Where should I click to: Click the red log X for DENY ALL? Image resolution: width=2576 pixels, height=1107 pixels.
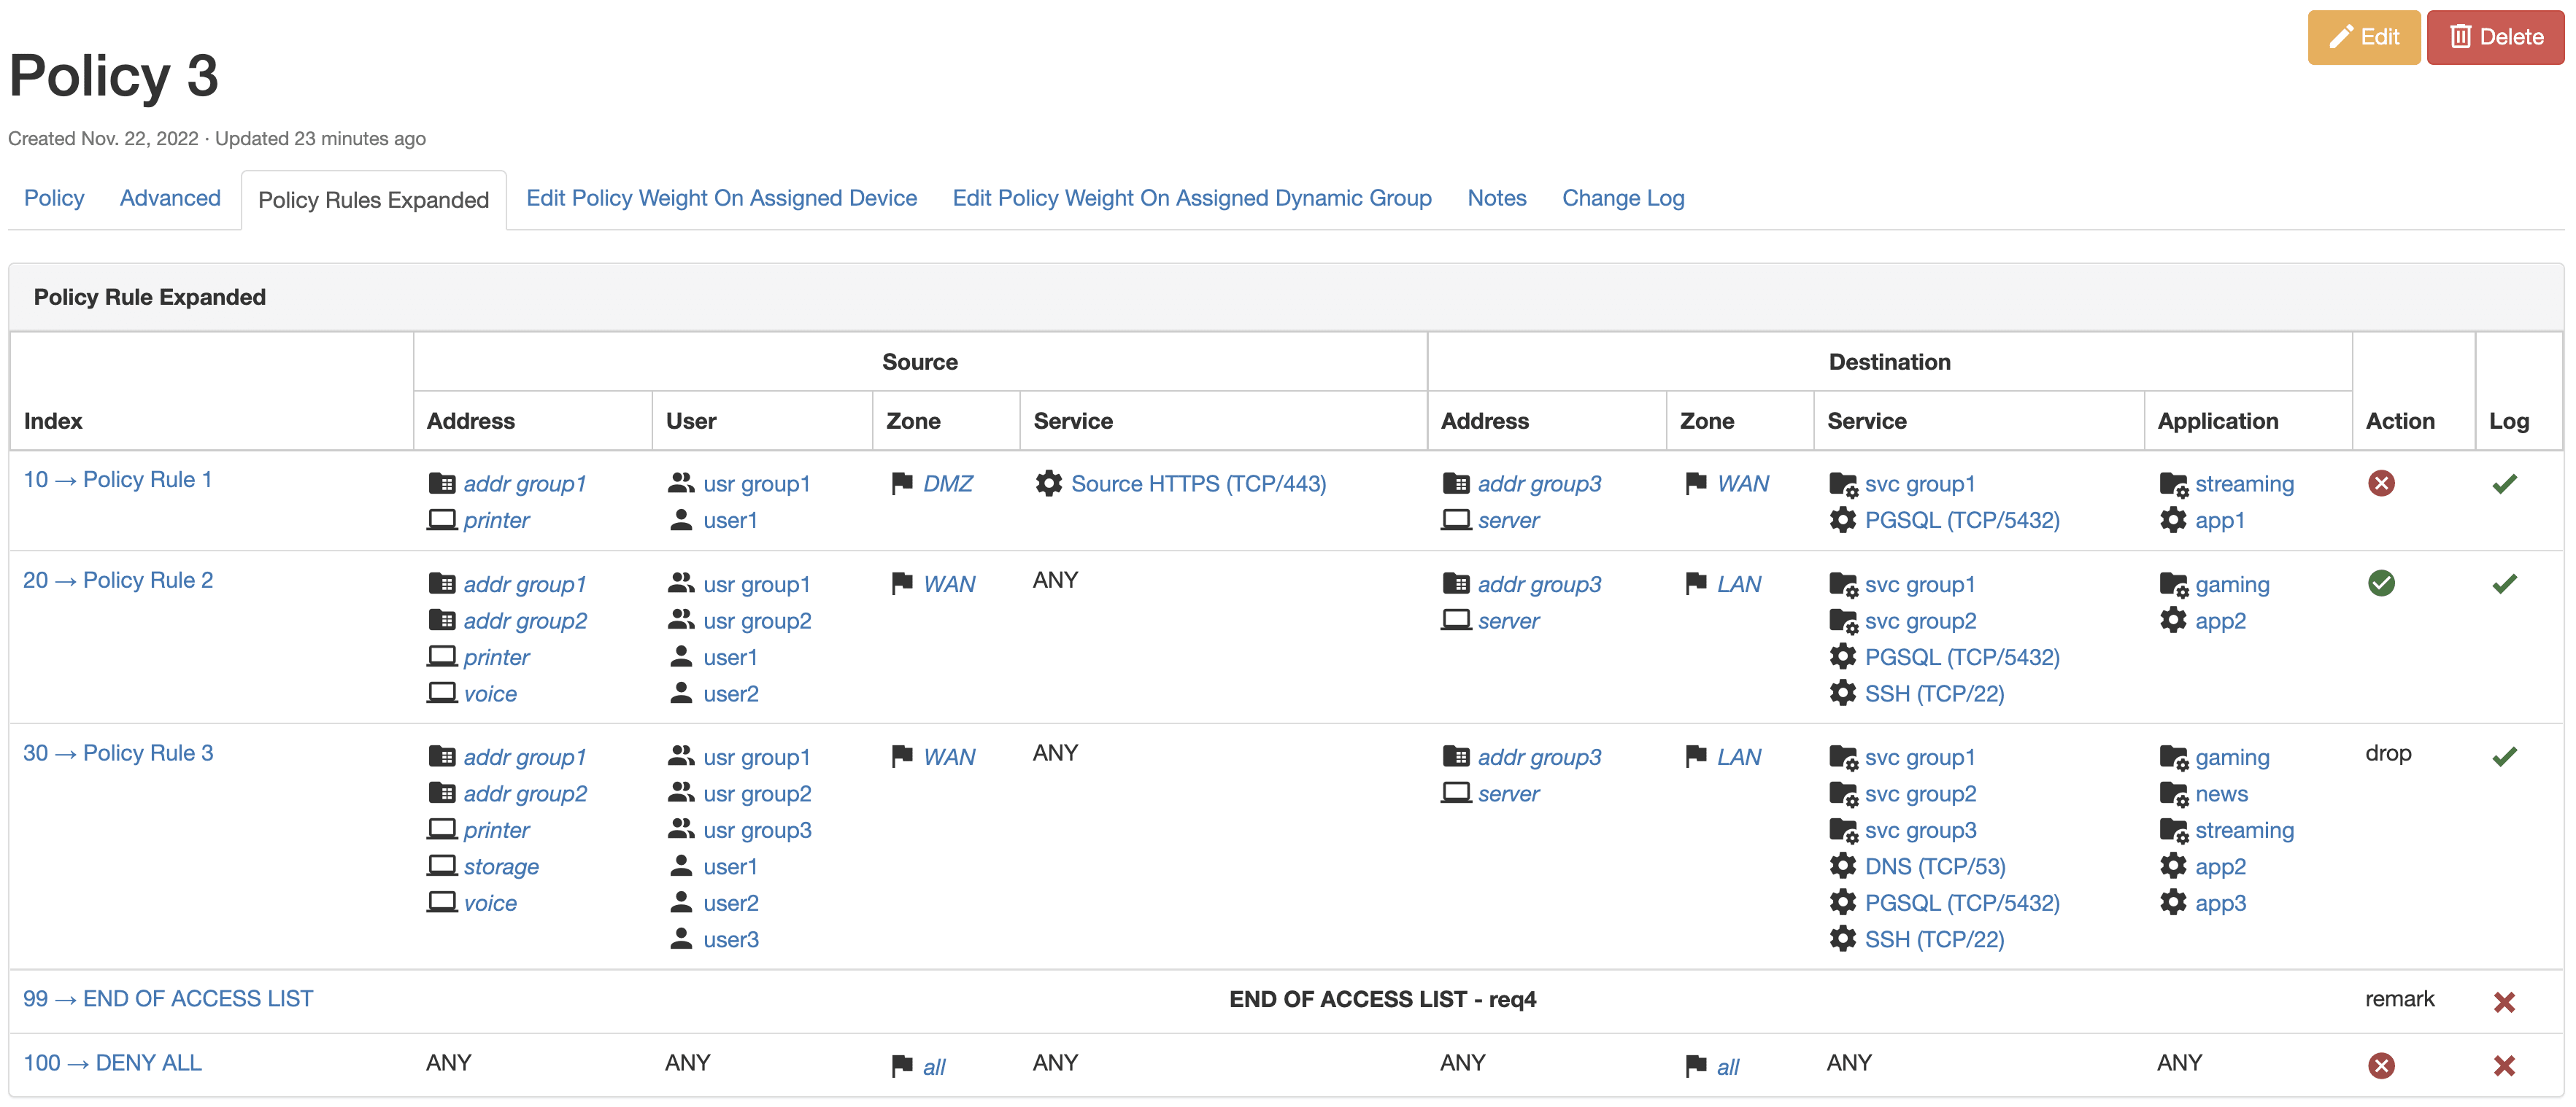2504,1065
